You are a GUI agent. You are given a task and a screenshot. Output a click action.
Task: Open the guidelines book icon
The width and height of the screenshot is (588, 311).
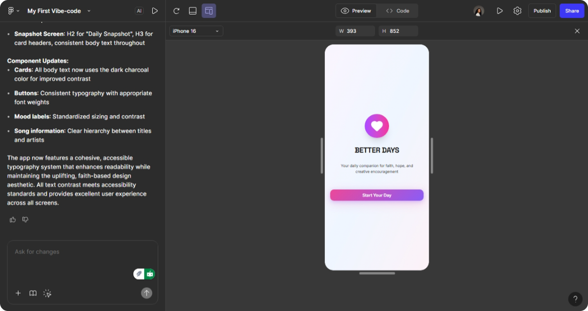tap(33, 293)
